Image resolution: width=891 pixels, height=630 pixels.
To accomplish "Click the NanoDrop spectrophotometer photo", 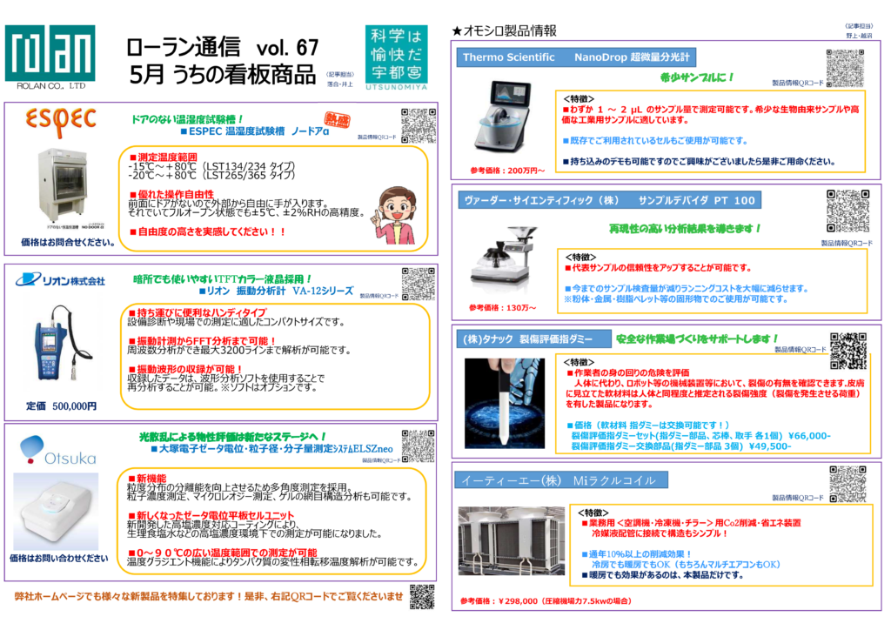I will point(505,117).
